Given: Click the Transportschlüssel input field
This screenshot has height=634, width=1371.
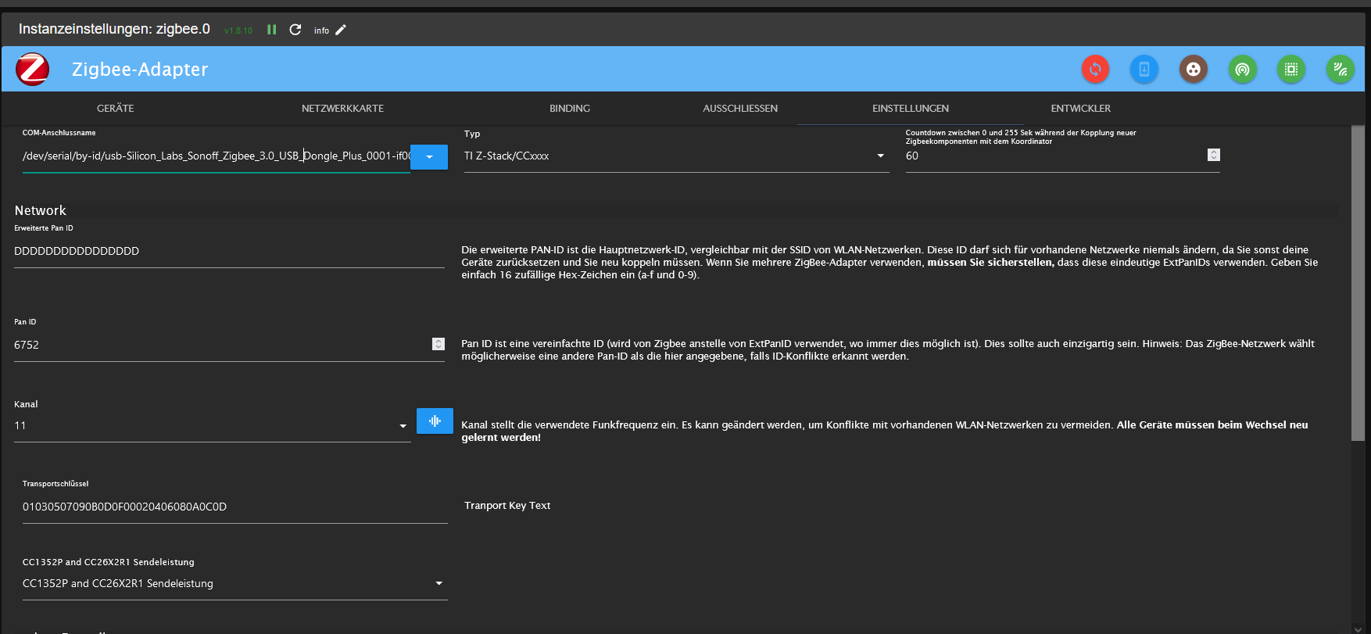Looking at the screenshot, I should coord(235,507).
